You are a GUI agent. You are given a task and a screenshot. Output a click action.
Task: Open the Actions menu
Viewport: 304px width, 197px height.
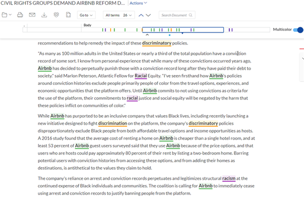138,3
